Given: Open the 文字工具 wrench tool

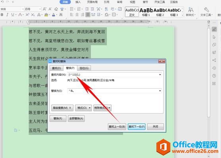Looking at the screenshot, I should tap(206, 11).
